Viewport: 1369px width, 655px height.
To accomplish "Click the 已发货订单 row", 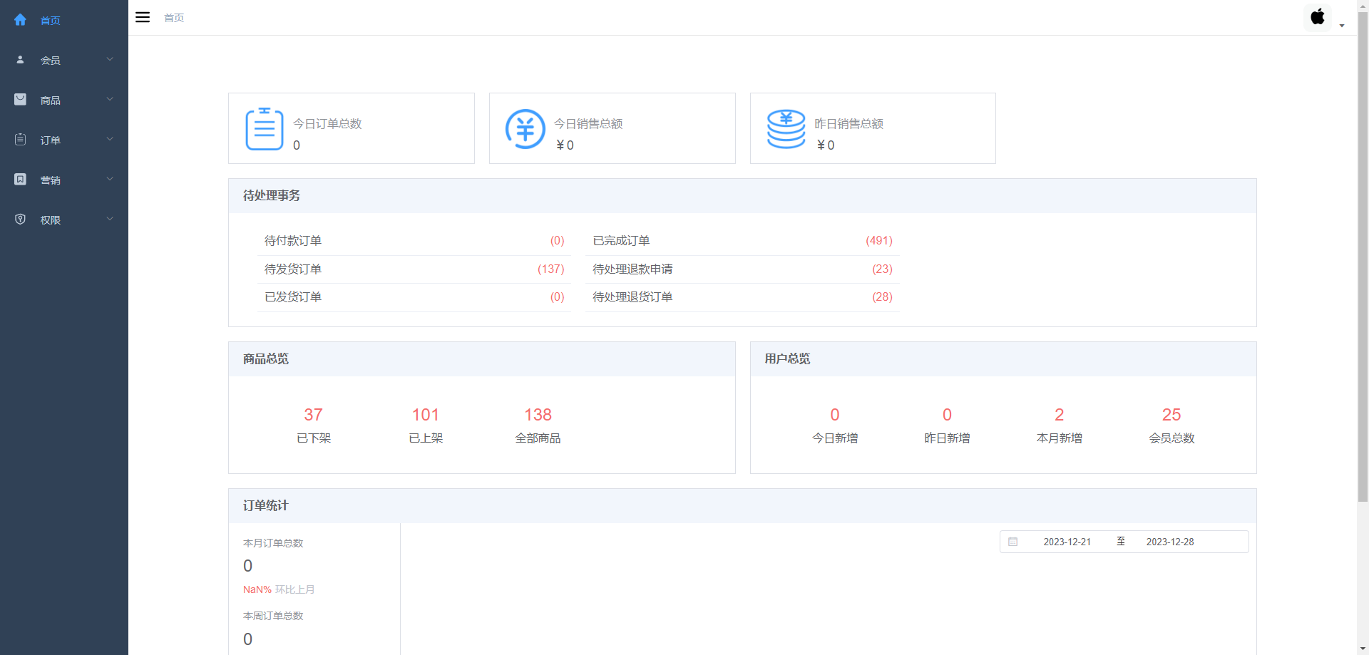I will click(414, 297).
